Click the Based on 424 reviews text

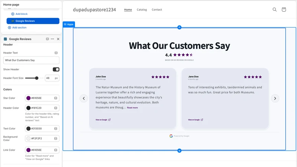click(179, 60)
